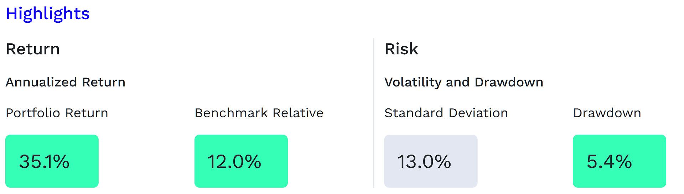Click the Portfolio Return label
684x194 pixels.
point(57,113)
